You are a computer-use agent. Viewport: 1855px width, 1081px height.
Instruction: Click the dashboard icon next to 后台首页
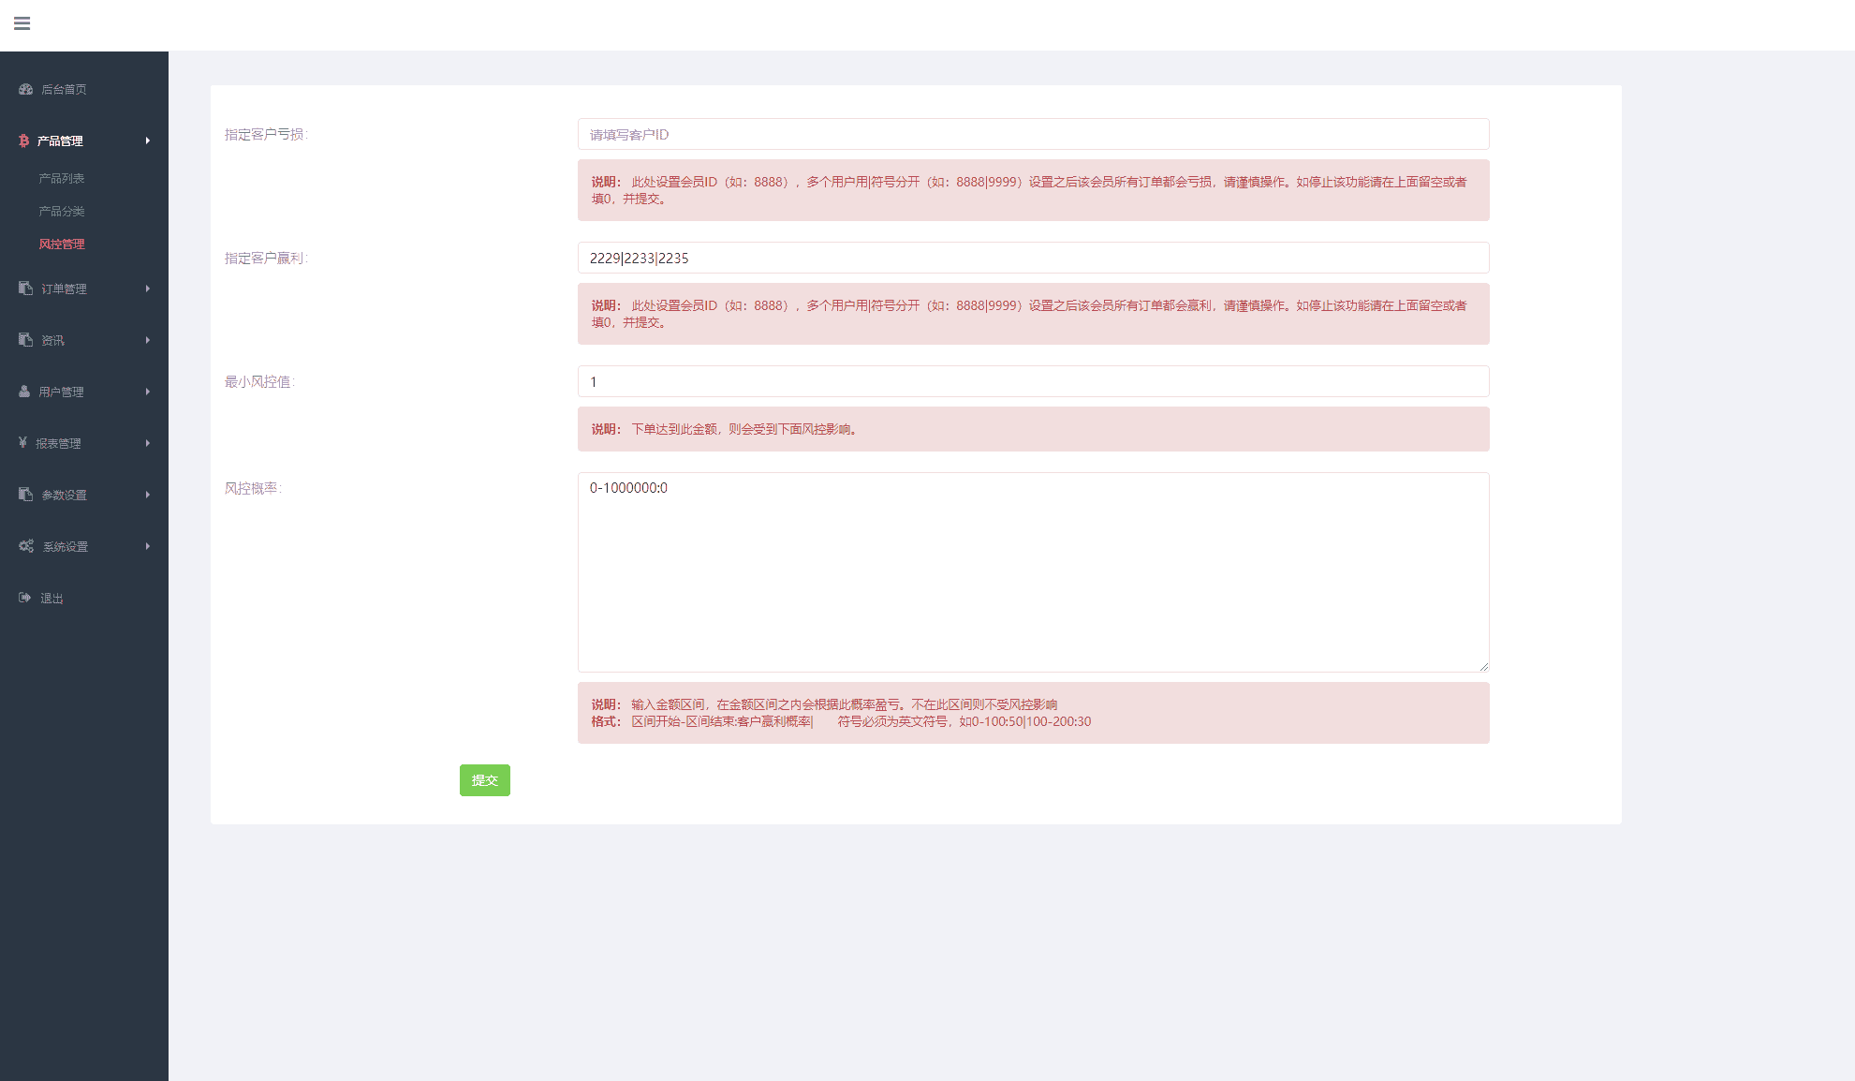coord(25,89)
